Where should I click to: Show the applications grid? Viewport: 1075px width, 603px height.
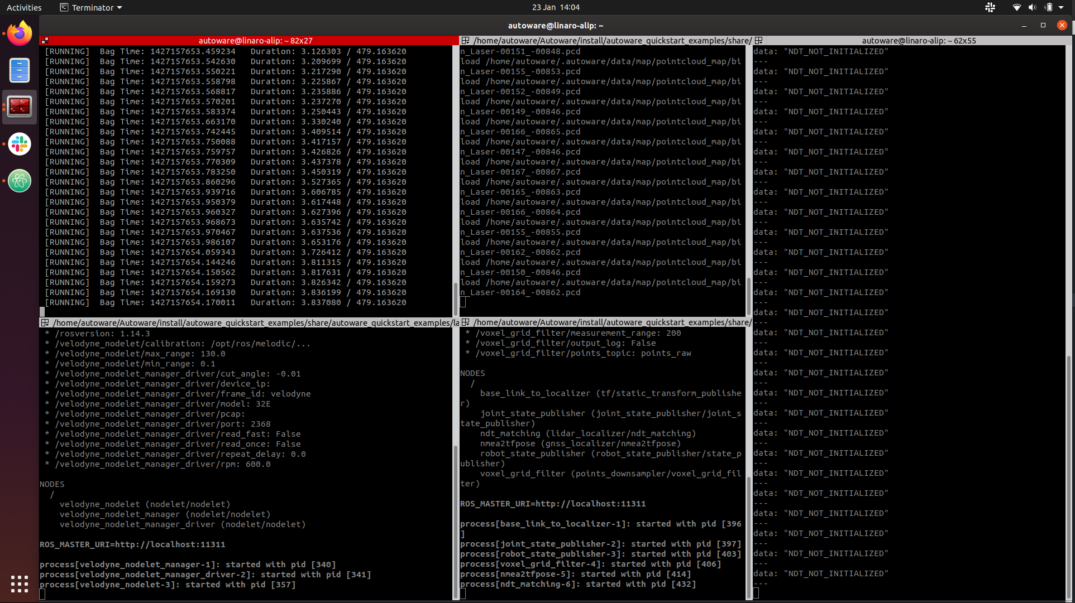point(20,583)
